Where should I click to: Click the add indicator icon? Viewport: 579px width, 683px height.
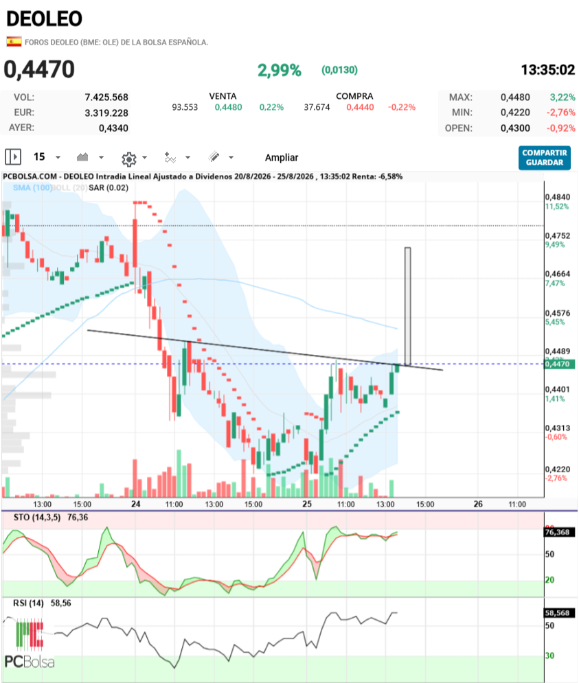[x=170, y=157]
